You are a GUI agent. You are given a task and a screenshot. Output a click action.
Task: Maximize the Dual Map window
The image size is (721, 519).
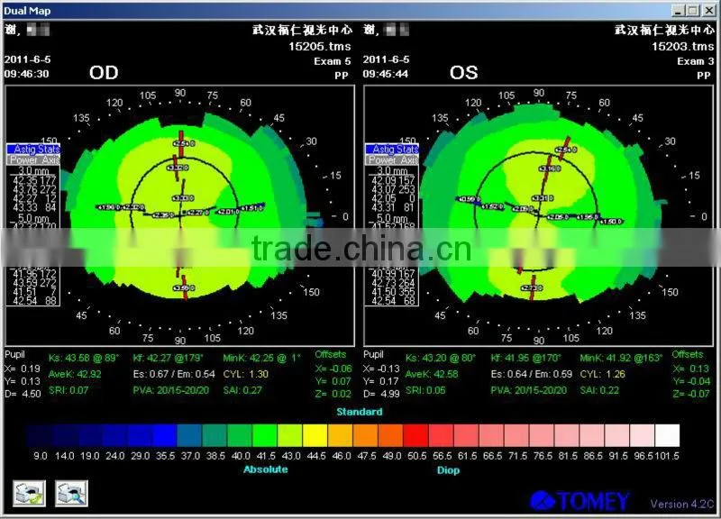(x=693, y=10)
